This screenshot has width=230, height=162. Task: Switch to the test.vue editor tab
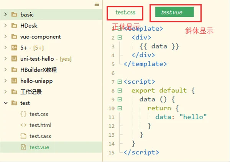tap(174, 12)
